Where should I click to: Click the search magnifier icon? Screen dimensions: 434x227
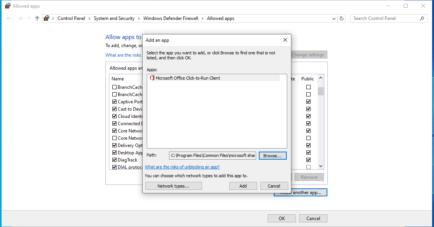(x=422, y=18)
